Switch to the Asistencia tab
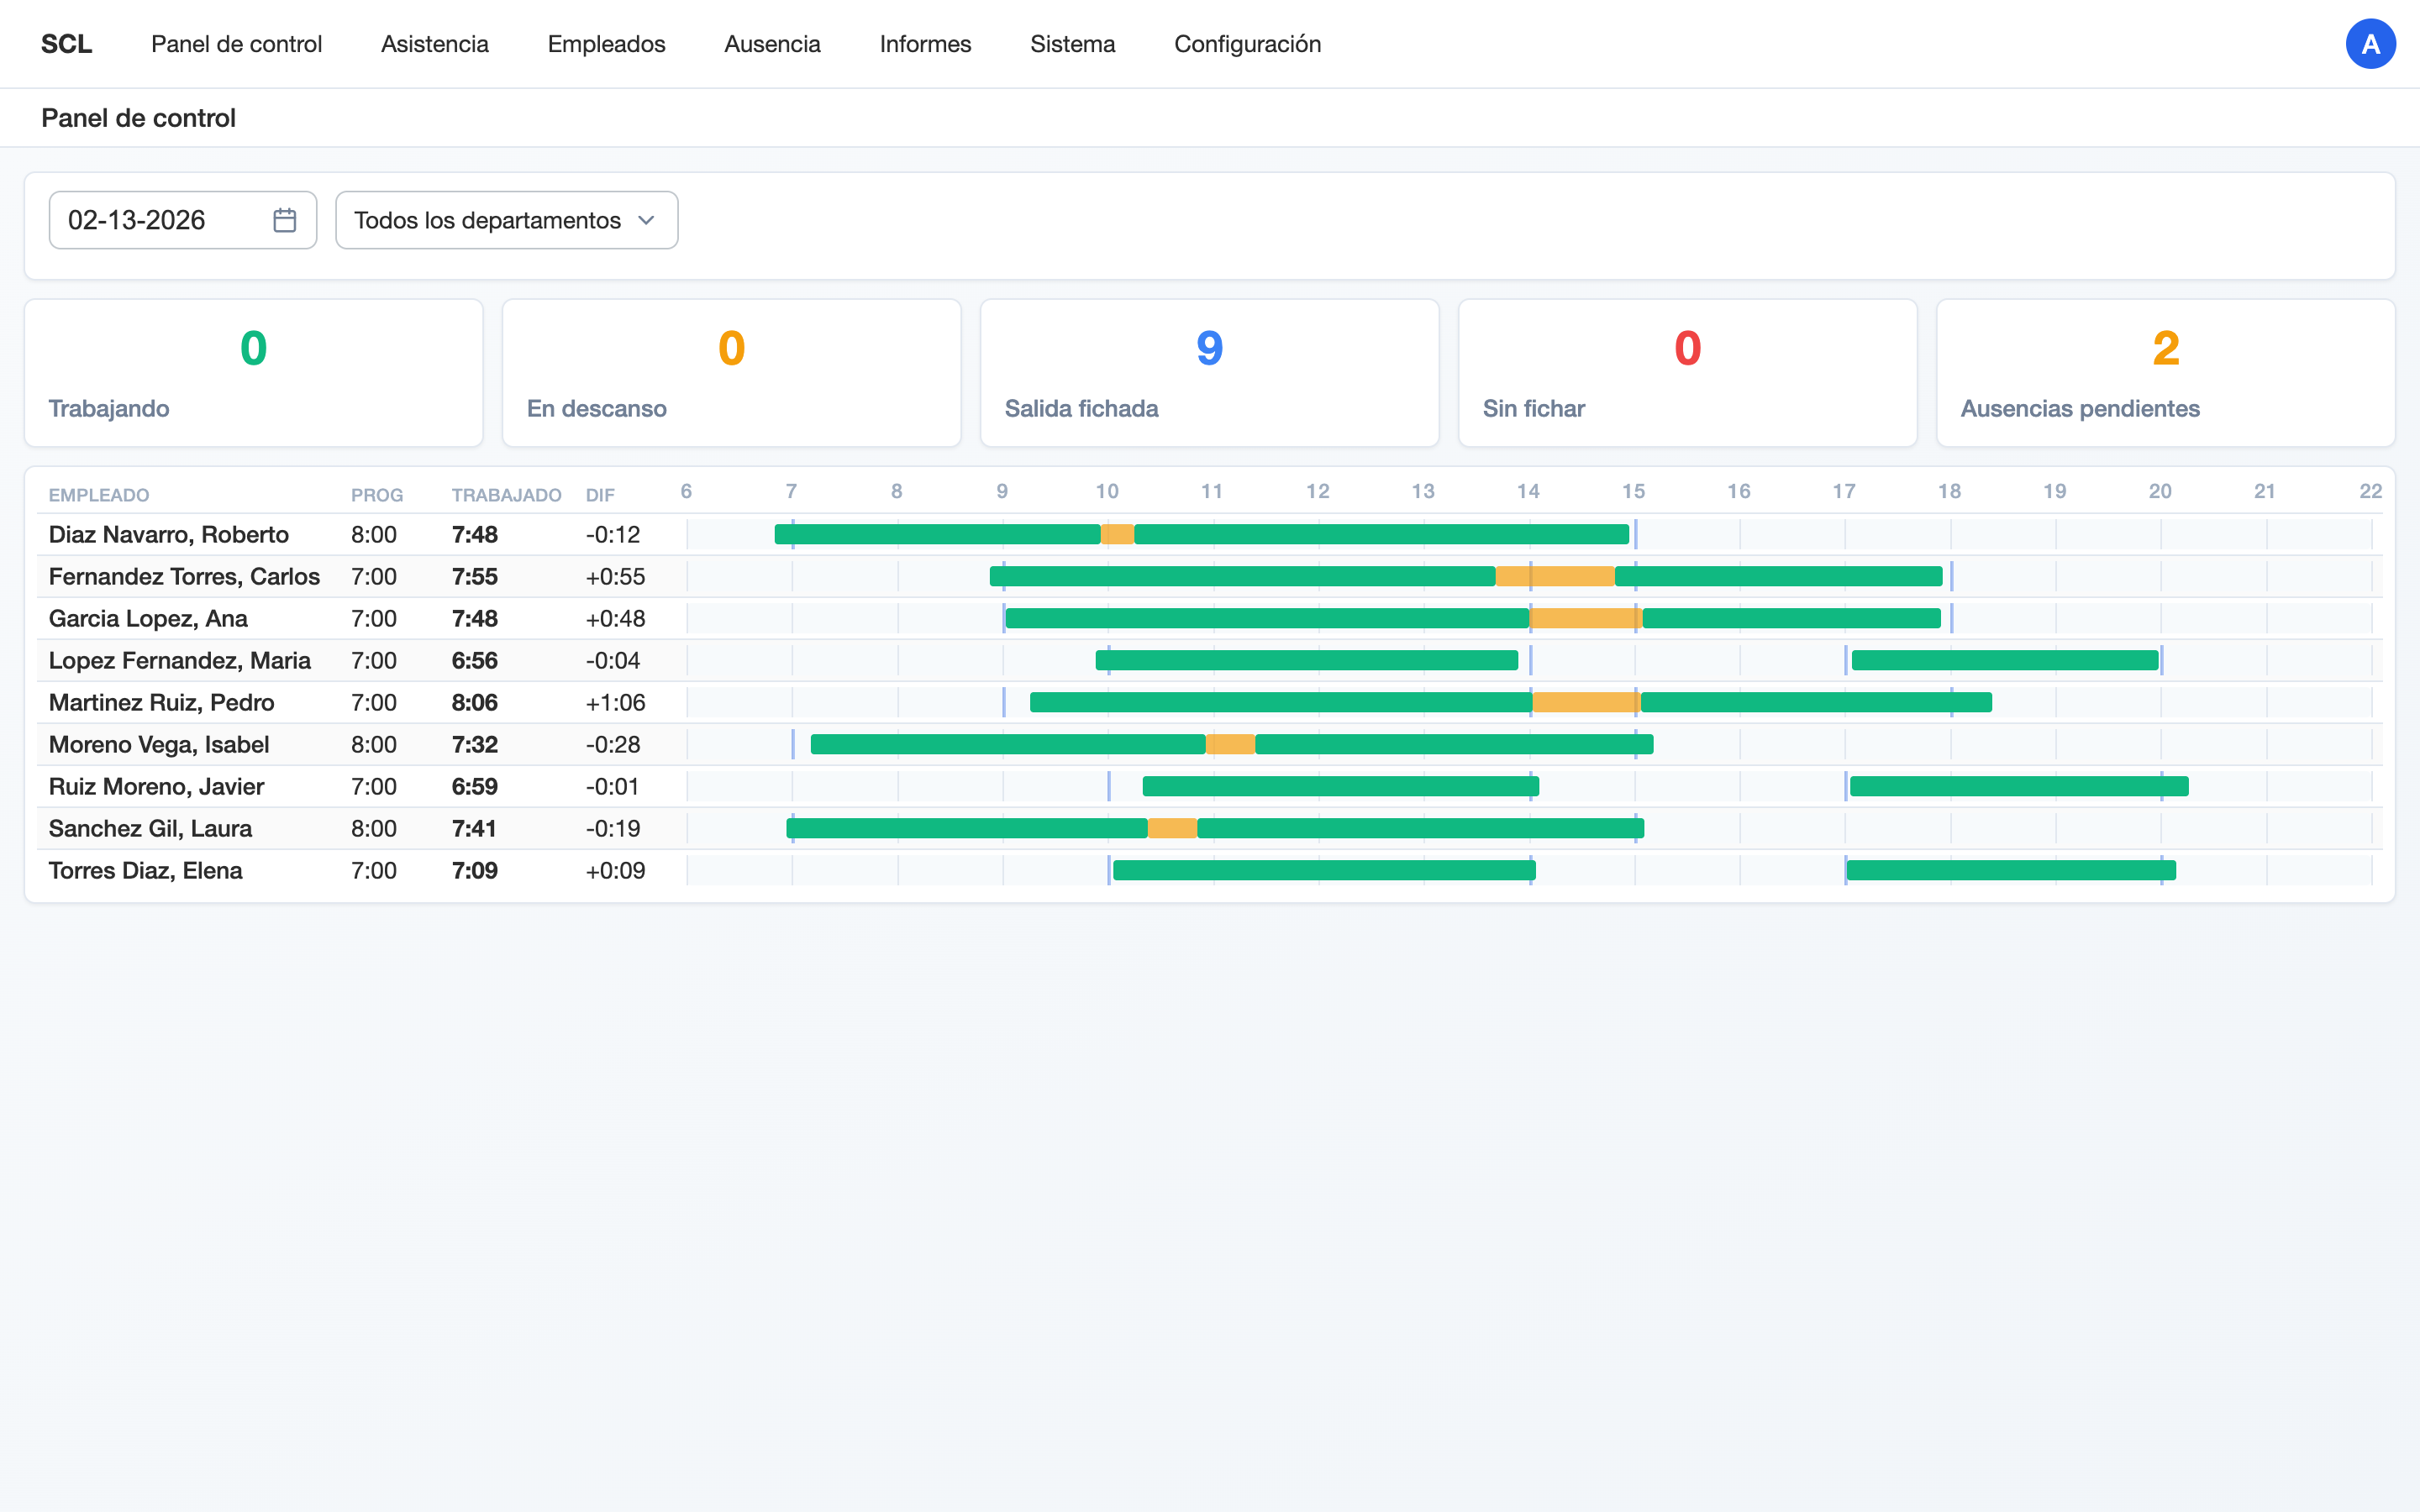Screen dimensions: 2420x1512 tap(434, 44)
